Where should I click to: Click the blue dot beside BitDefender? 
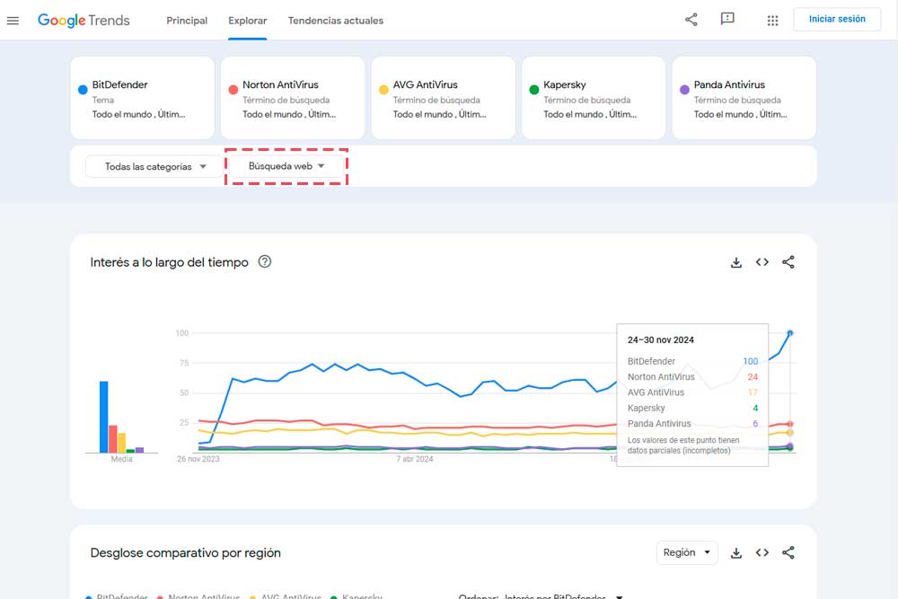tap(83, 89)
